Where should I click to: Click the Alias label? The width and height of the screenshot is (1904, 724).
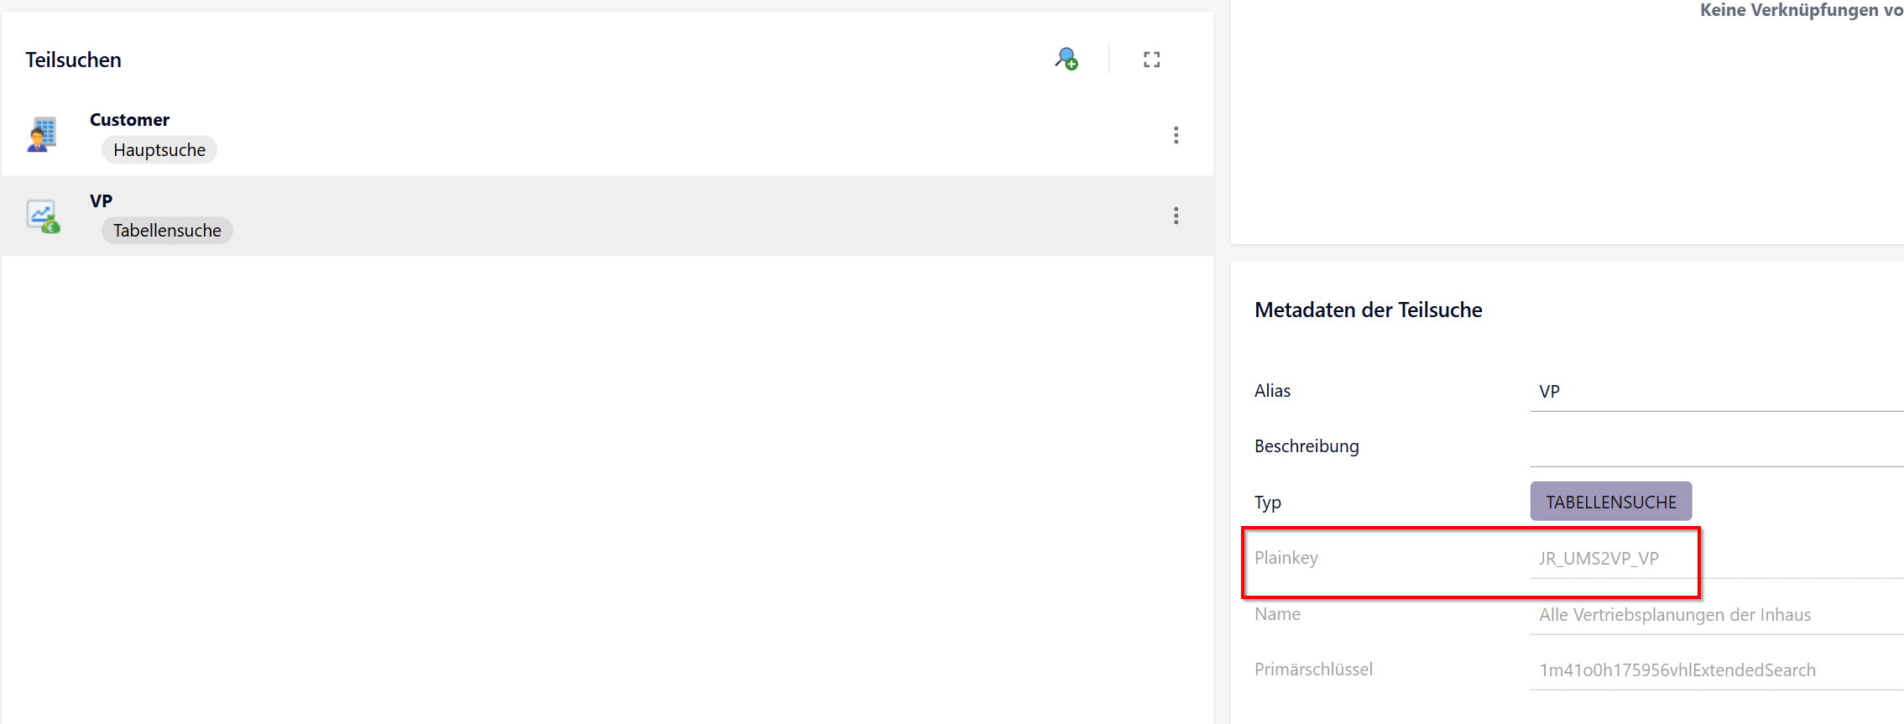click(1272, 391)
